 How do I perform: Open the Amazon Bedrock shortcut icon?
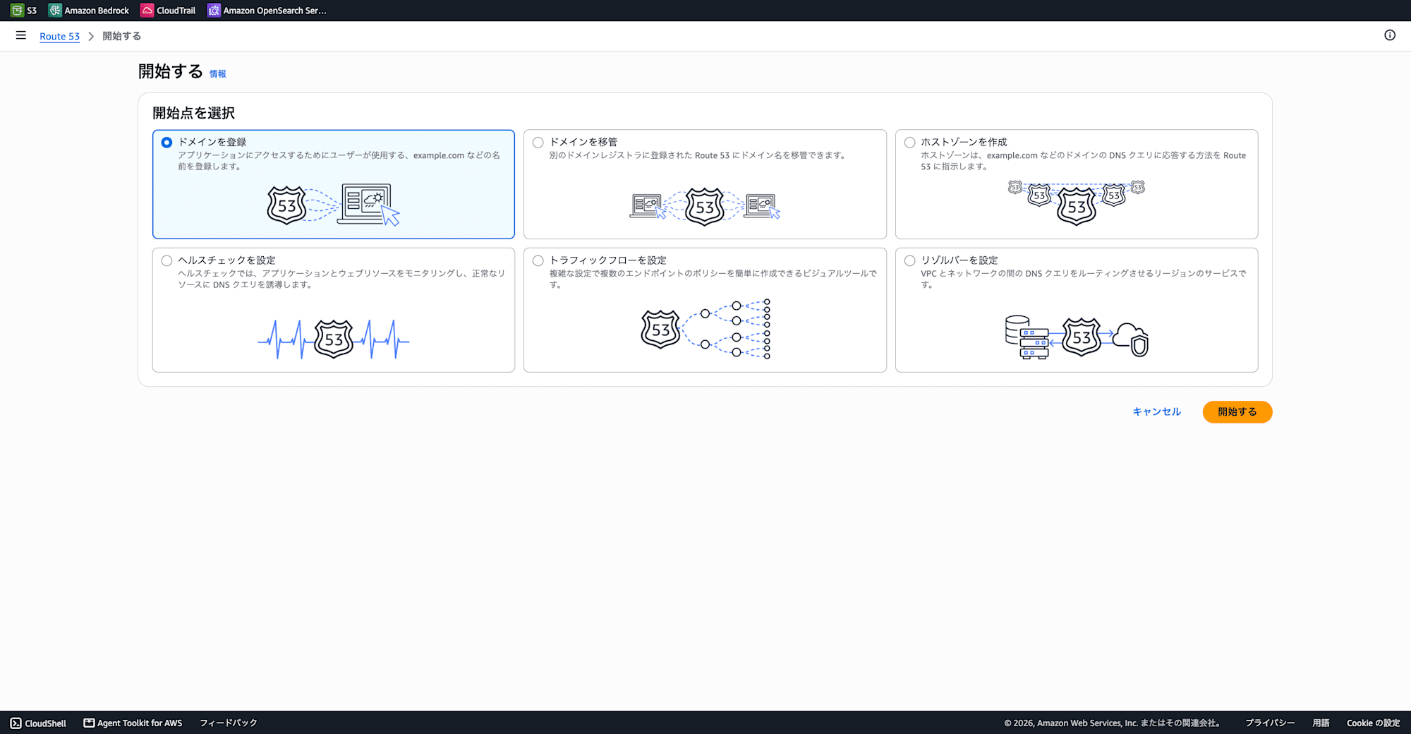[x=55, y=11]
